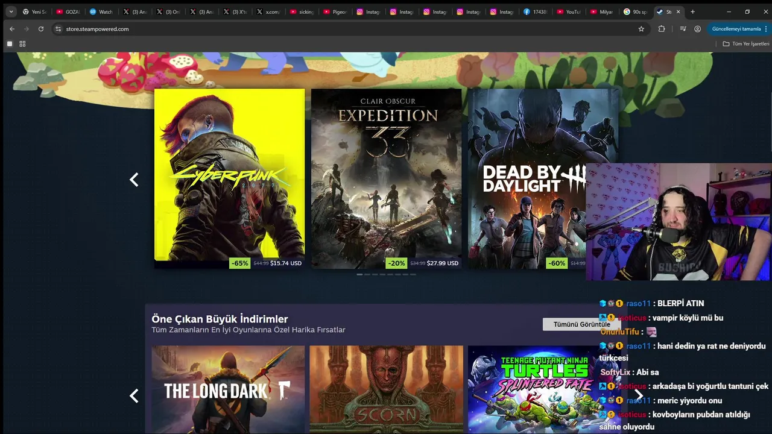Switch to the Watch tab
Screen dimensions: 772x434
click(101, 11)
